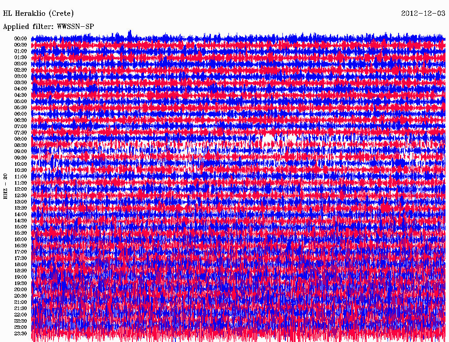Select the 02:00 time label

point(20,64)
